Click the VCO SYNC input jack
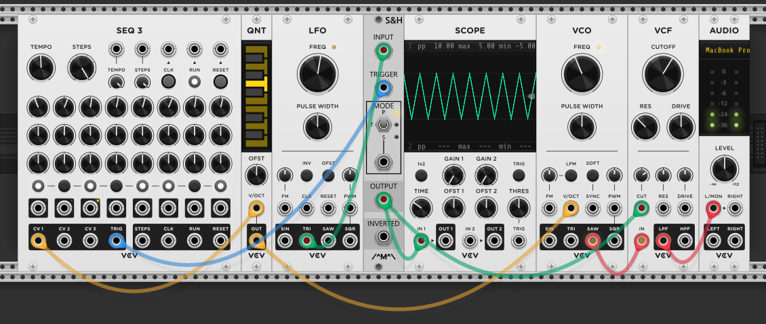The width and height of the screenshot is (766, 324). point(592,209)
